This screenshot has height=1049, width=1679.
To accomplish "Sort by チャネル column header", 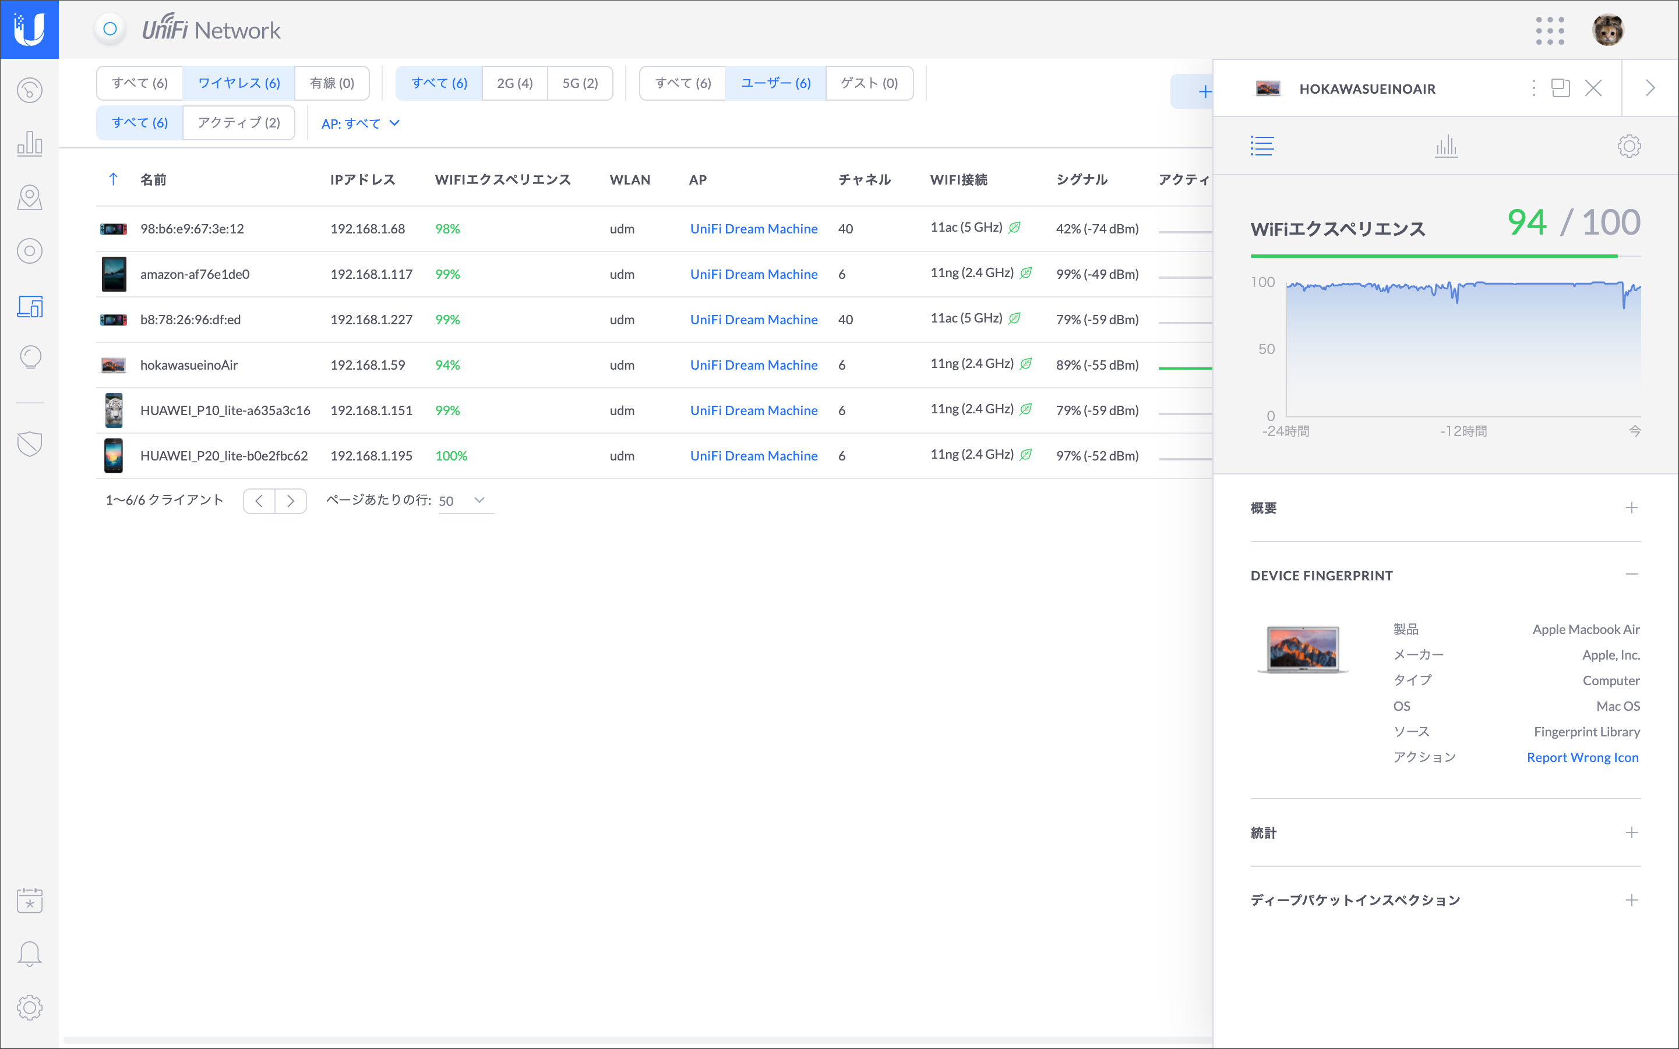I will tap(865, 180).
